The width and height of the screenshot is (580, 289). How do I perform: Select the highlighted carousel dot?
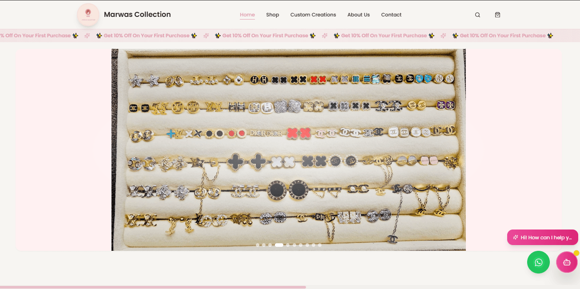click(279, 245)
